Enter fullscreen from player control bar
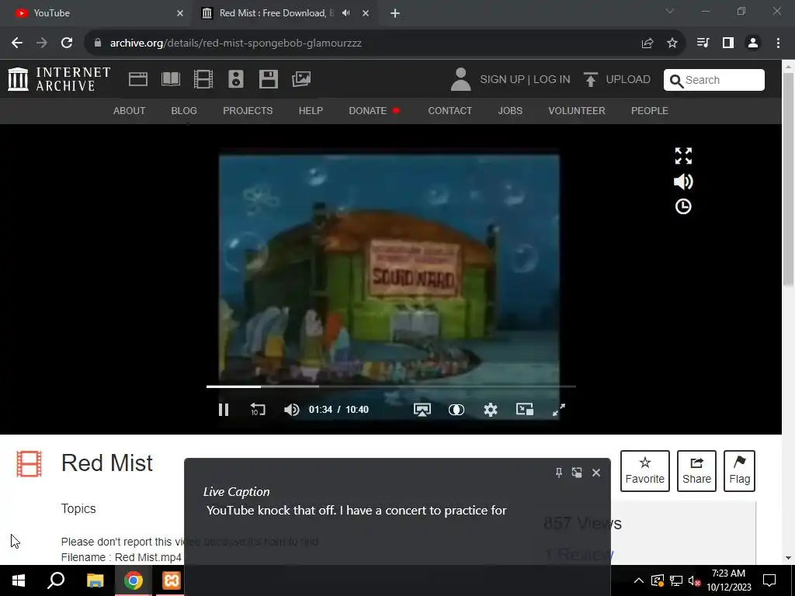 click(559, 410)
